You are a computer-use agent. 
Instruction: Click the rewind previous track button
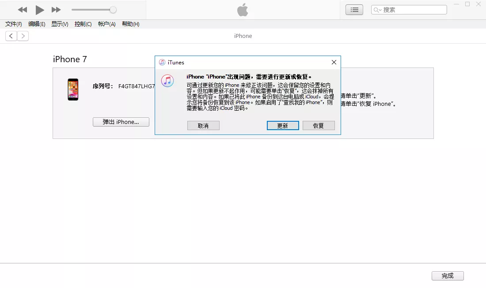(23, 10)
